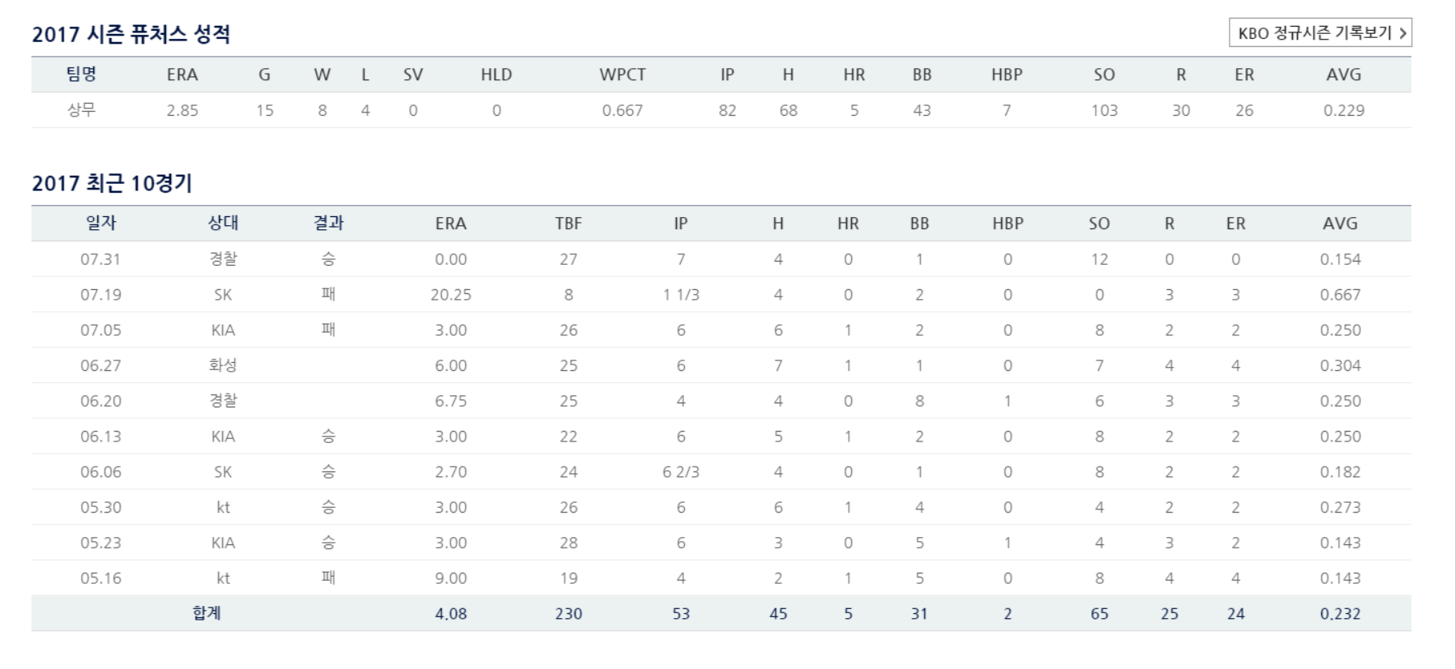Viewport: 1455px width, 669px height.
Task: Click the 2017 최근 10경기 heading
Action: coord(112,183)
